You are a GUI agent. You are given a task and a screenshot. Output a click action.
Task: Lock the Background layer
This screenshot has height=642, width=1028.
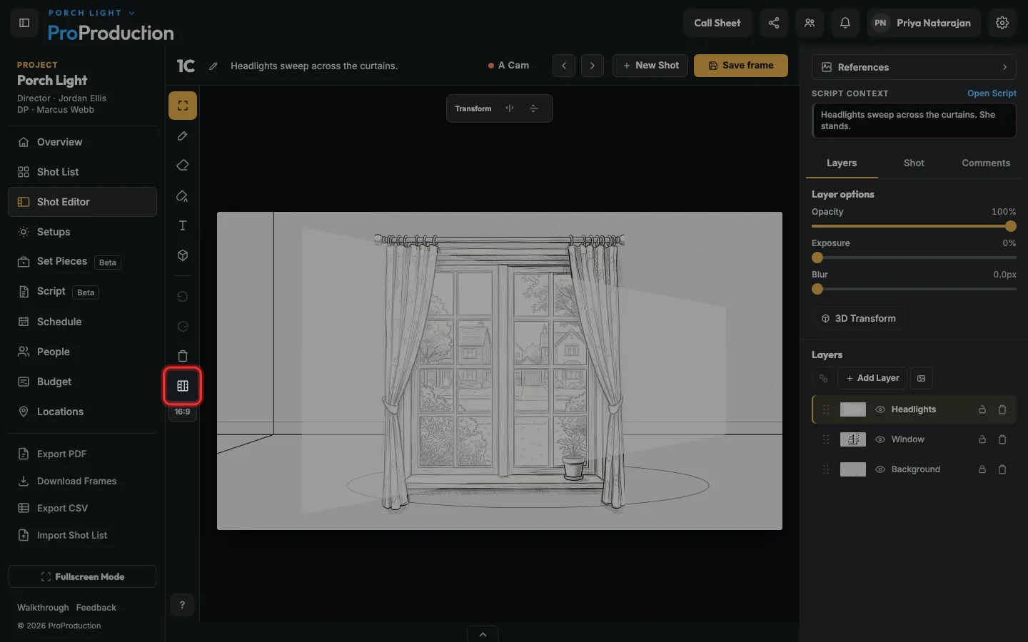click(982, 469)
